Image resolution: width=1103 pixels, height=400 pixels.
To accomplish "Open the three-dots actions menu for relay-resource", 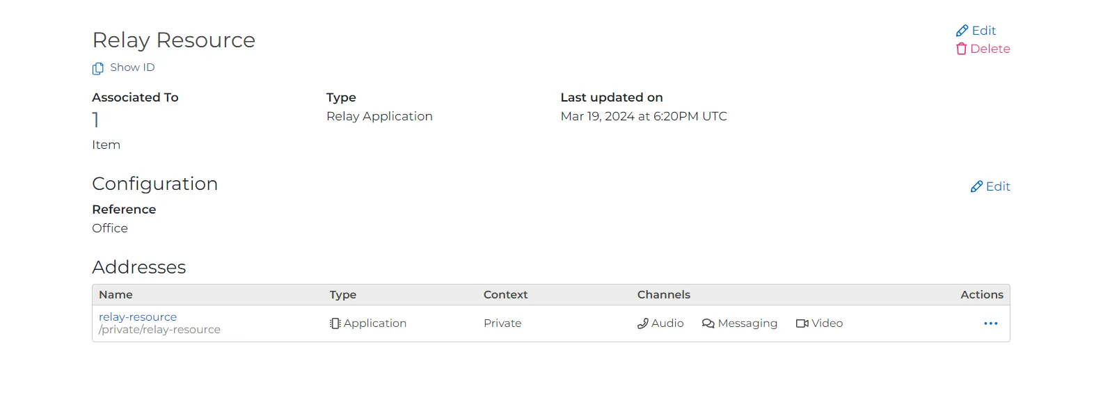I will point(990,323).
